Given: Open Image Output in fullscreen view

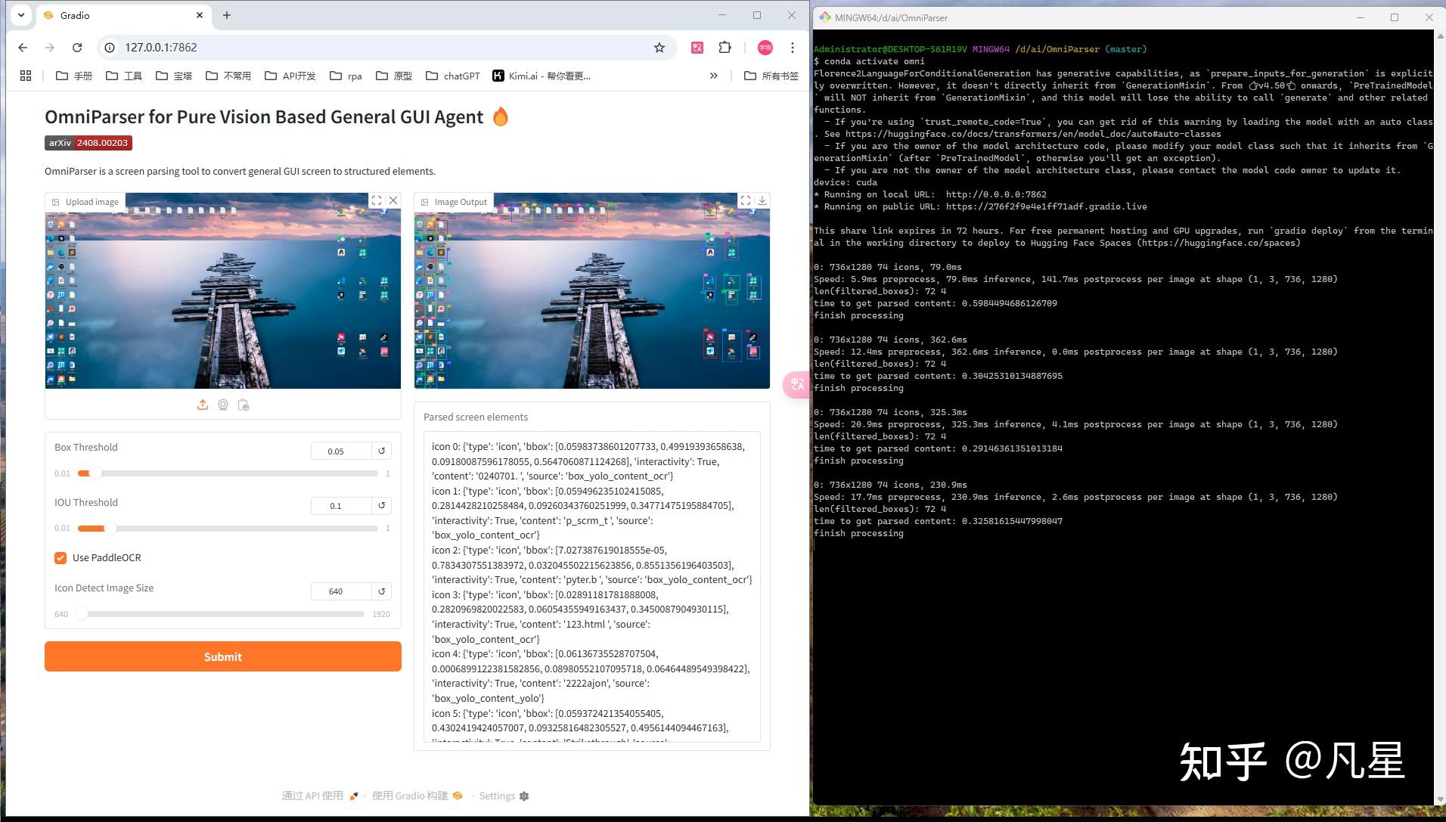Looking at the screenshot, I should [x=746, y=200].
